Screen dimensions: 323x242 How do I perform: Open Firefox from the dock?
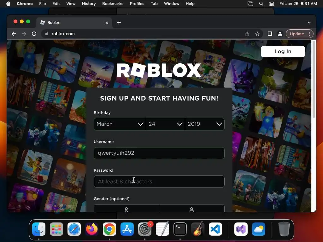(92, 229)
